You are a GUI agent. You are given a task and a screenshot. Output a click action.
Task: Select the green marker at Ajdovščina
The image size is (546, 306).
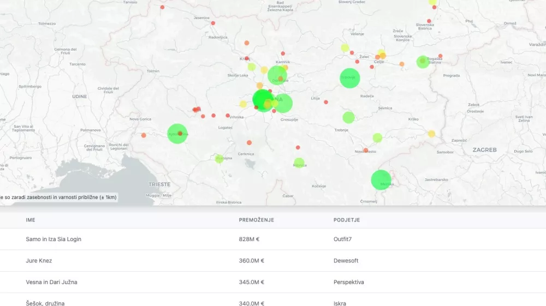[177, 134]
